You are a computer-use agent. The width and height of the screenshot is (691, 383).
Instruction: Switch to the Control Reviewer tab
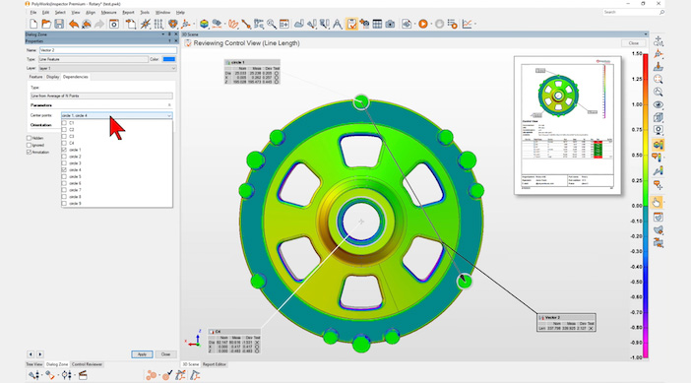coord(87,364)
